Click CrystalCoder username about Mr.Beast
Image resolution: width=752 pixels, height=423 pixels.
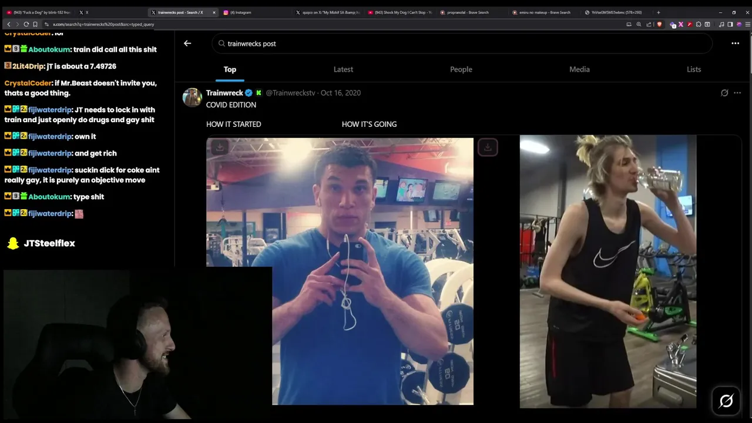28,83
